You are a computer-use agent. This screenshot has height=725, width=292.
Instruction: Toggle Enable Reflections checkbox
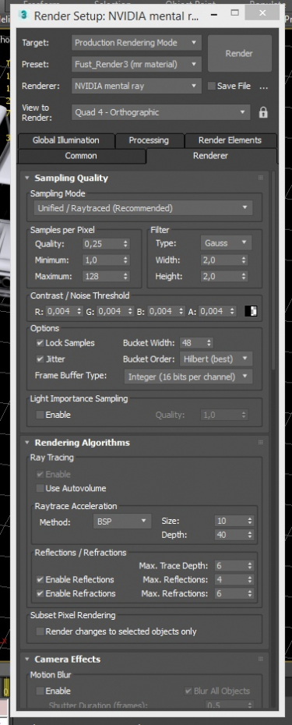pyautogui.click(x=40, y=579)
